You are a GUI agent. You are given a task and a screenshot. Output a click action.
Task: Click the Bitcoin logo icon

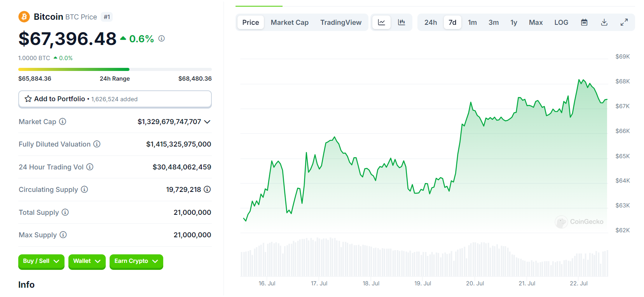(x=24, y=17)
